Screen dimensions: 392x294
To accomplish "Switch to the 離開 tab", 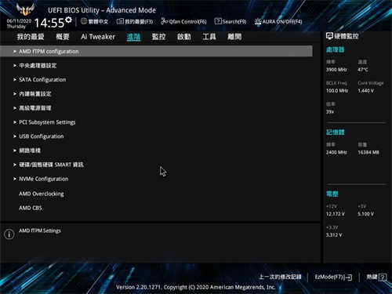I will [x=234, y=37].
